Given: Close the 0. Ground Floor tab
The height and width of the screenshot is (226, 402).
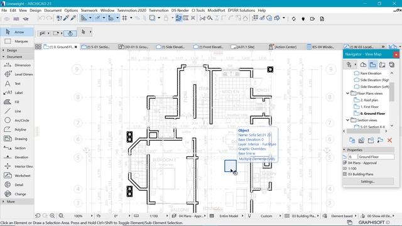Looking at the screenshot, I should [x=76, y=47].
